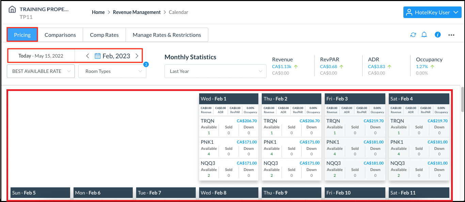Click the property home icon
The width and height of the screenshot is (465, 202).
point(12,9)
